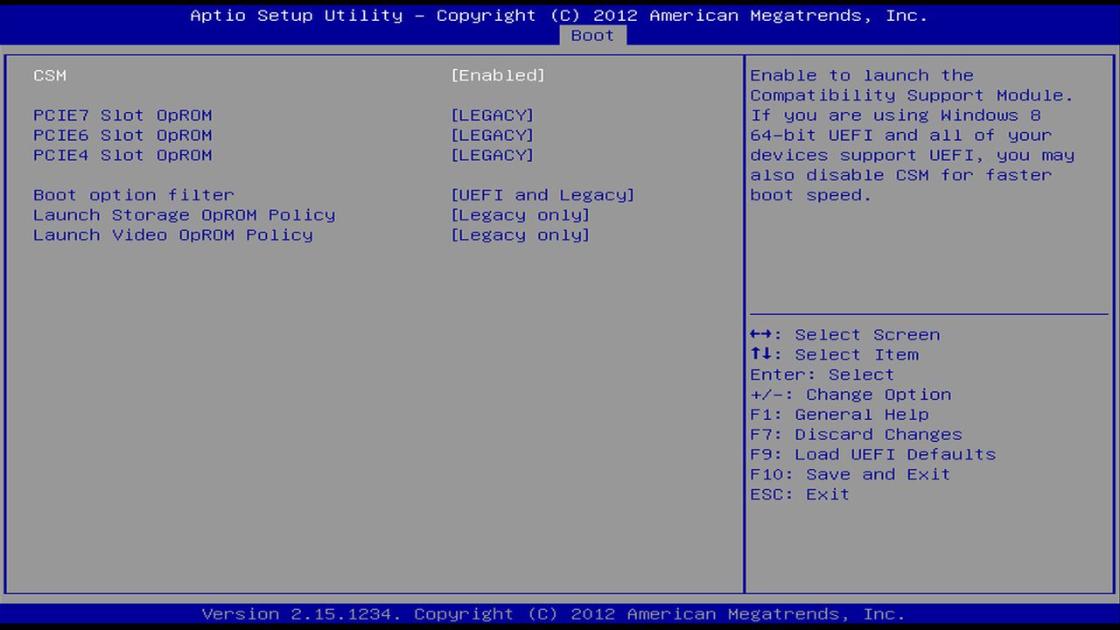
Task: Click the Enter: Select hint
Action: coord(822,374)
